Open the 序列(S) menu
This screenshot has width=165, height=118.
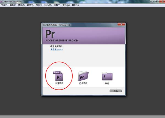coord(39,5)
